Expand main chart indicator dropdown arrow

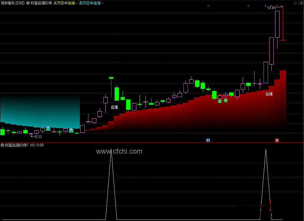(x=28, y=3)
